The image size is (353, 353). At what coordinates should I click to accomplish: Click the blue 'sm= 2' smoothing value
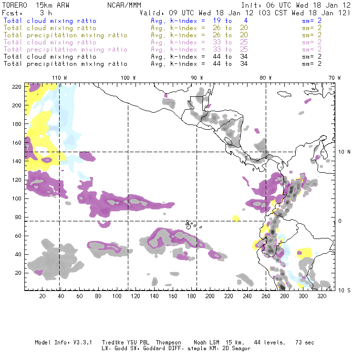[311, 21]
